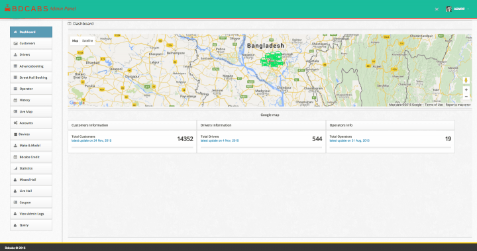Select the History calendar icon
477x251 pixels.
[15, 100]
